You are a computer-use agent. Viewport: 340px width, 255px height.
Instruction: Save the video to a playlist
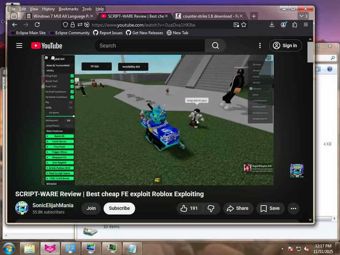coord(270,209)
